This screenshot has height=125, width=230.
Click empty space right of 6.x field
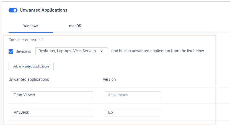pos(188,112)
